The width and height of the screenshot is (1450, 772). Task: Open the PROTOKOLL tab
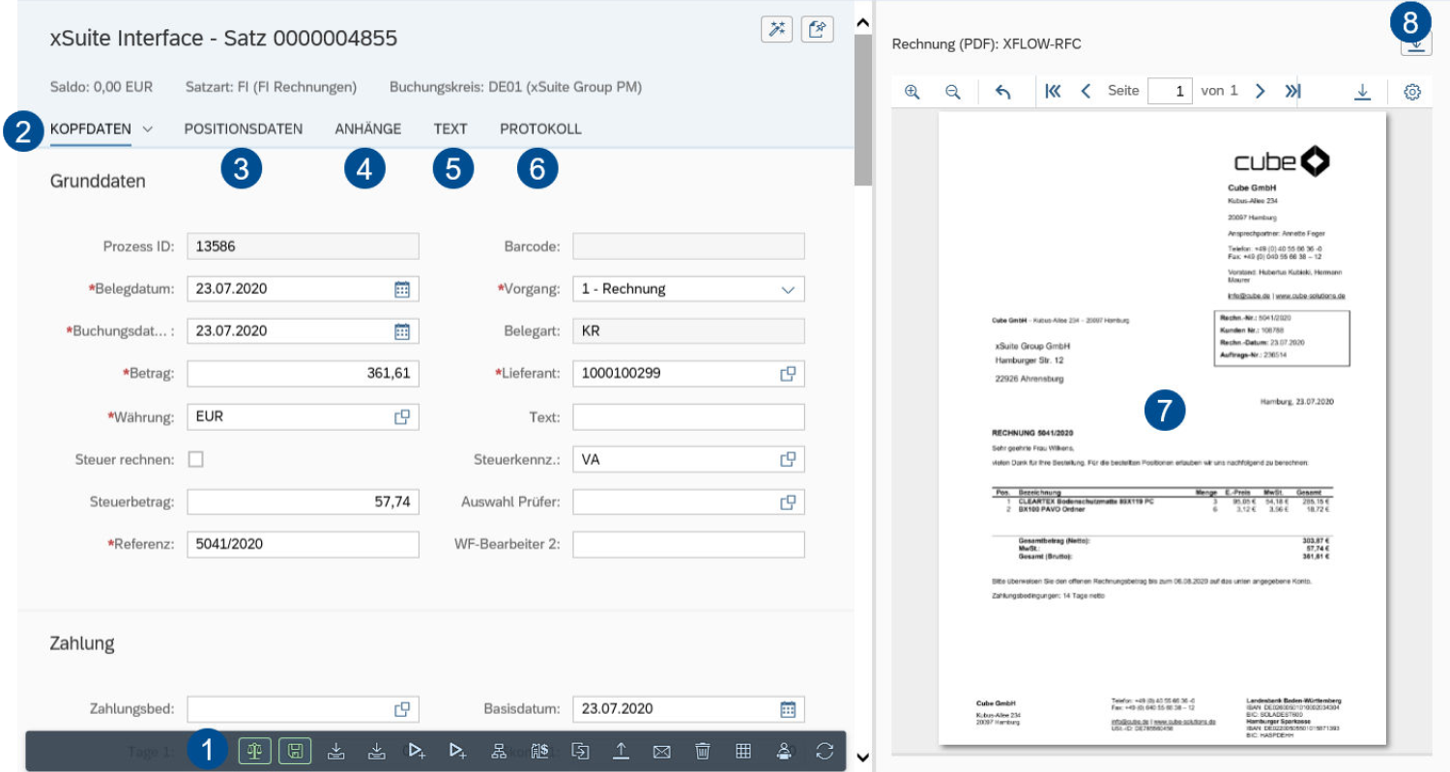pos(540,128)
